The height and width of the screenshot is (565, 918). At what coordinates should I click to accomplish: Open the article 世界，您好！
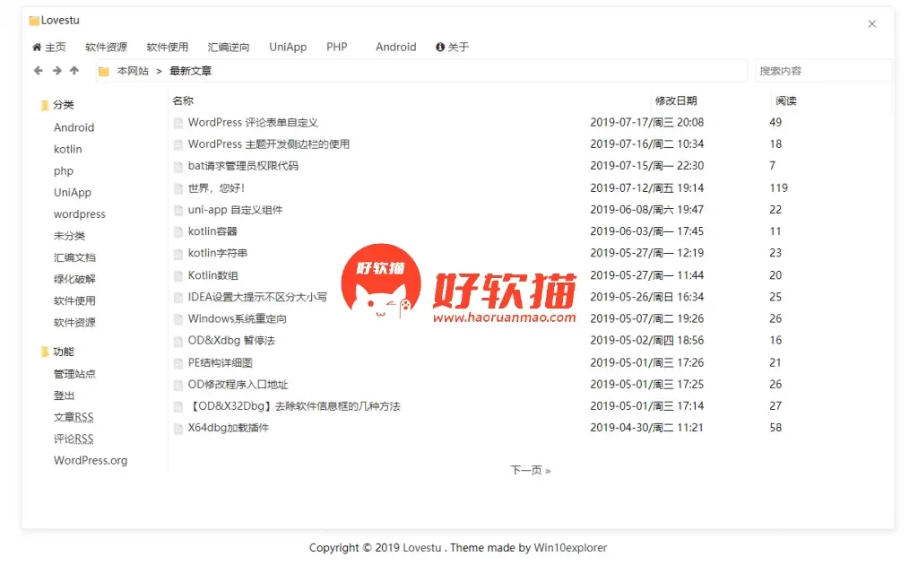pyautogui.click(x=216, y=188)
